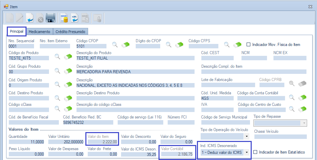Enable Indicador Mov. Física do Item checkbox
Viewport: 317px width, 160px height.
point(249,45)
